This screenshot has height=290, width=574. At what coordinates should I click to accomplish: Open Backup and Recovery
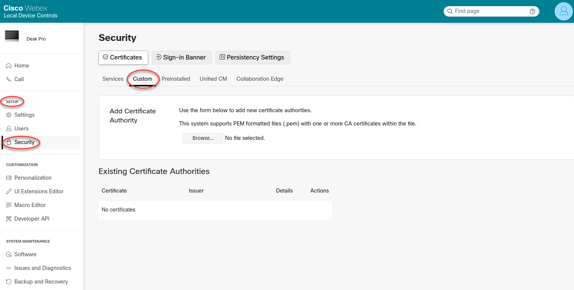[41, 282]
